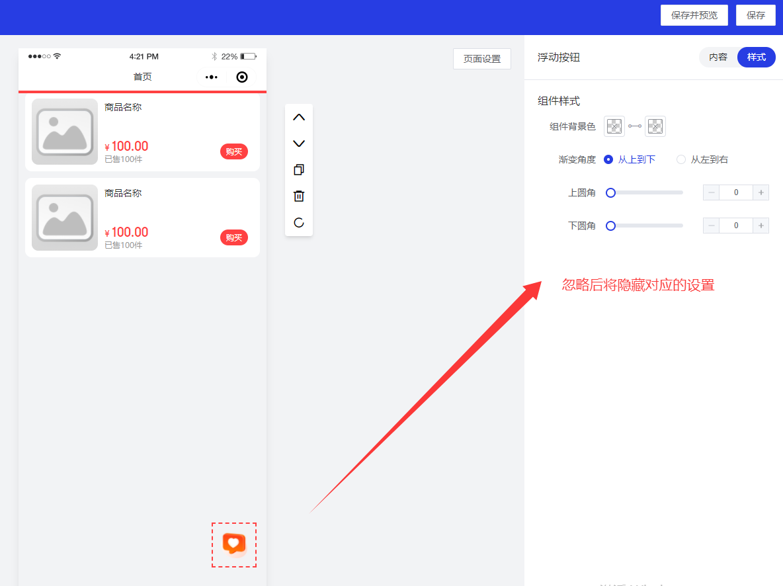The width and height of the screenshot is (783, 586).
Task: Switch to the 样式 tab
Action: 756,57
